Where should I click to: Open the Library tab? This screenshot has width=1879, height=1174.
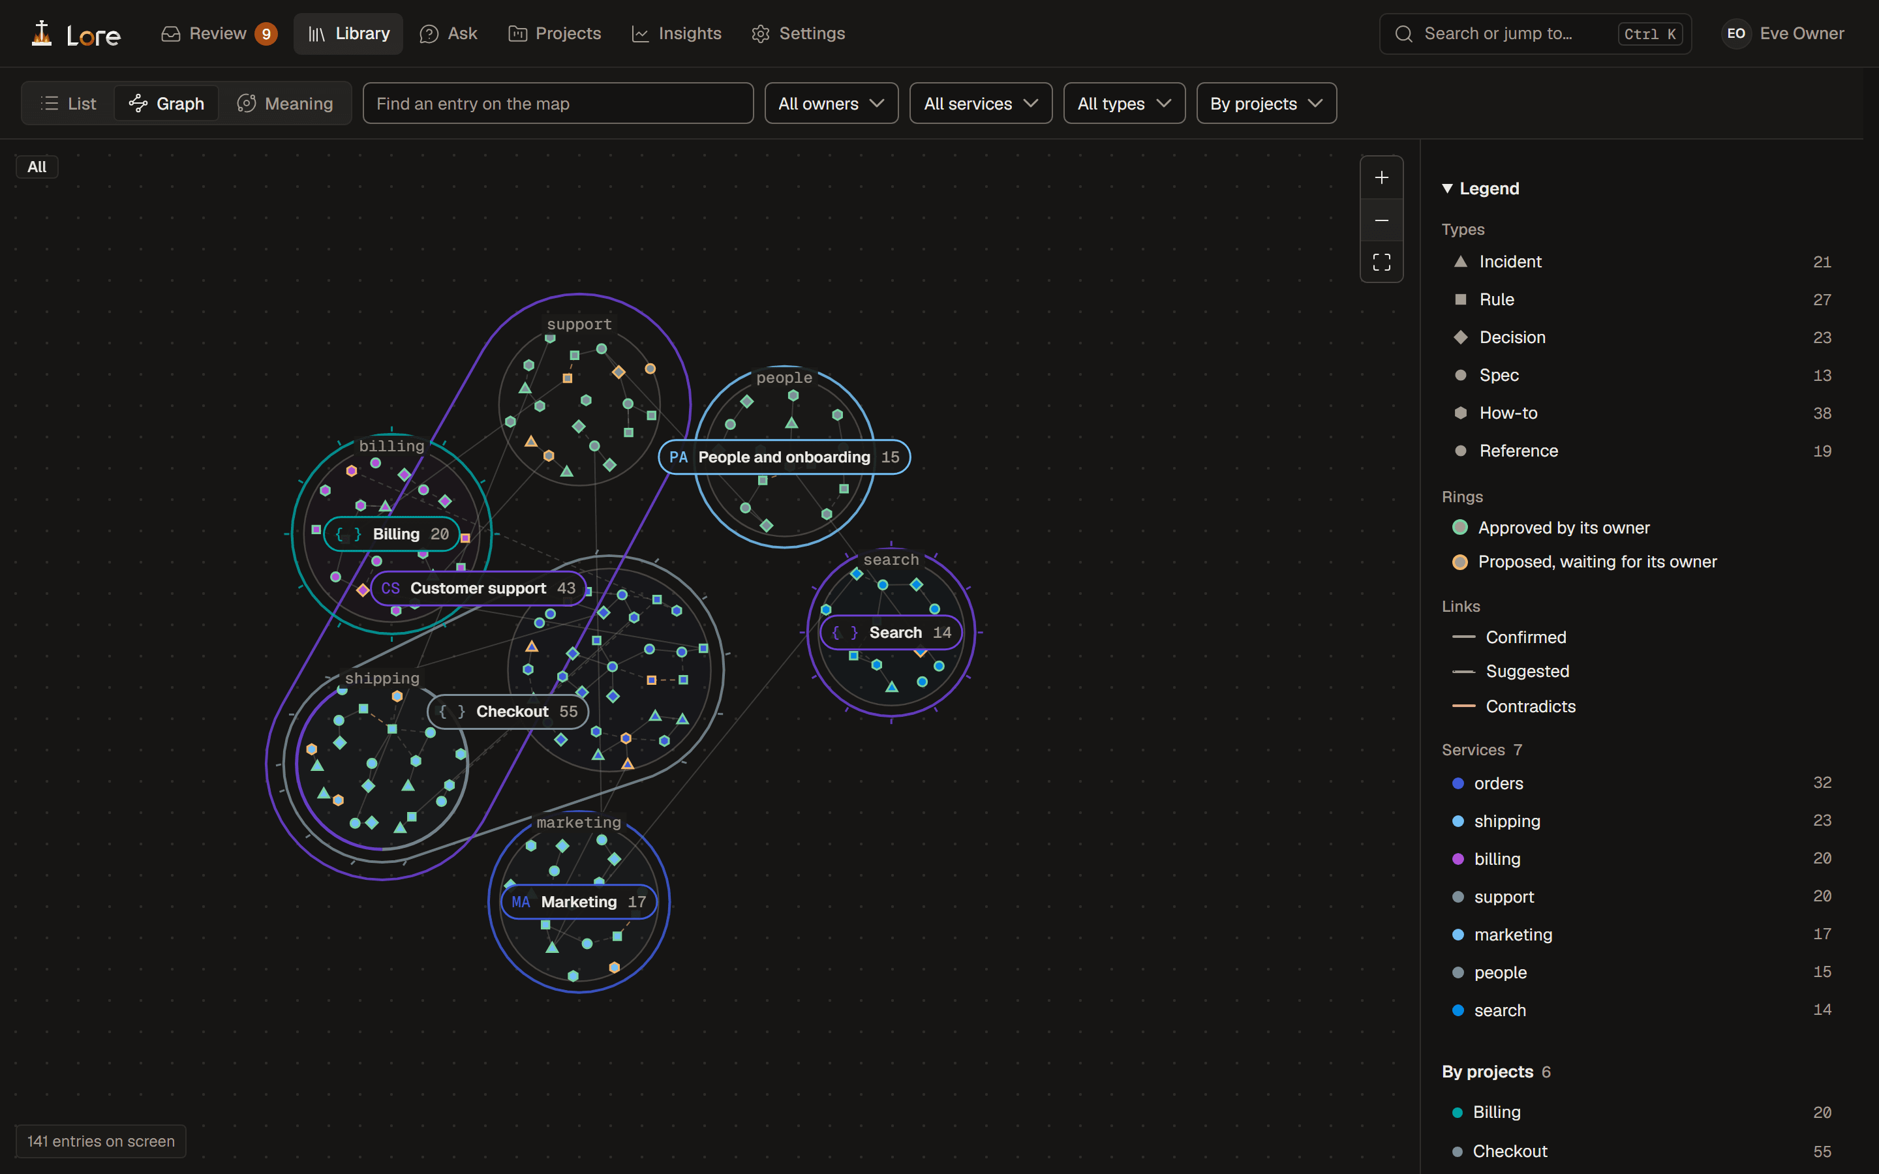tap(348, 33)
